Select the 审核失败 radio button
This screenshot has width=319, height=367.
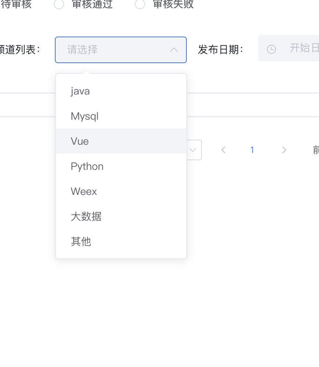pyautogui.click(x=140, y=4)
